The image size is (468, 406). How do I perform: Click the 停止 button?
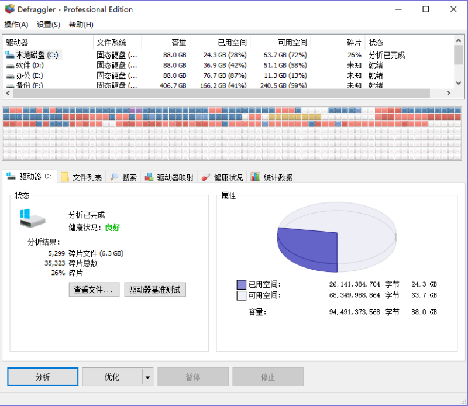268,377
